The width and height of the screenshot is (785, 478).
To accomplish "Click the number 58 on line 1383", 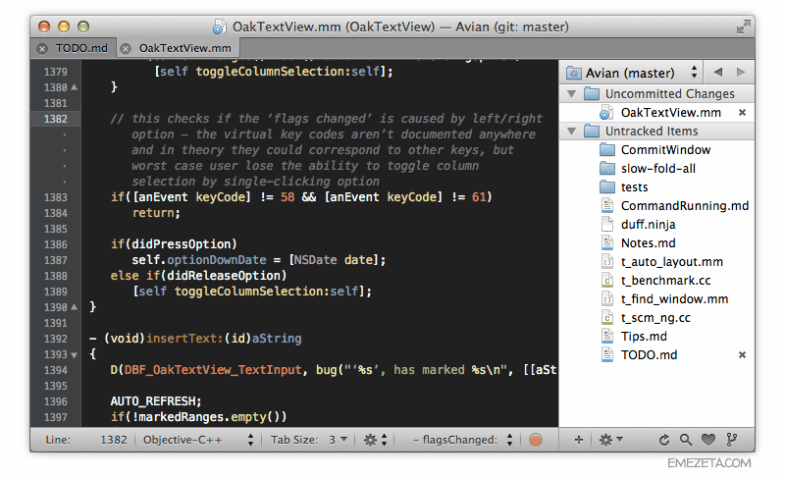I will click(288, 197).
